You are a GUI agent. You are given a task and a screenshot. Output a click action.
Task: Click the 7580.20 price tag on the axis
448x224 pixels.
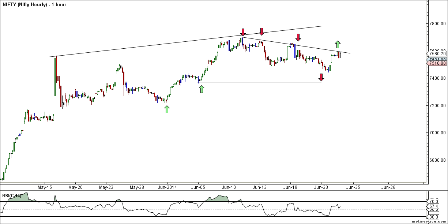pyautogui.click(x=437, y=54)
